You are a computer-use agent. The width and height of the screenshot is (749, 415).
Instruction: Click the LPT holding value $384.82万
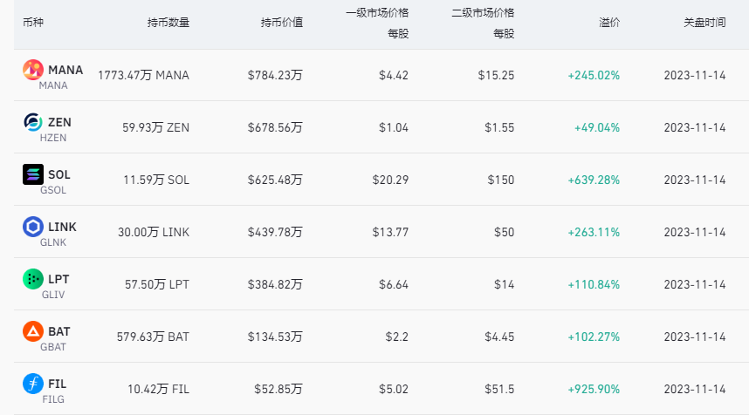pyautogui.click(x=275, y=284)
